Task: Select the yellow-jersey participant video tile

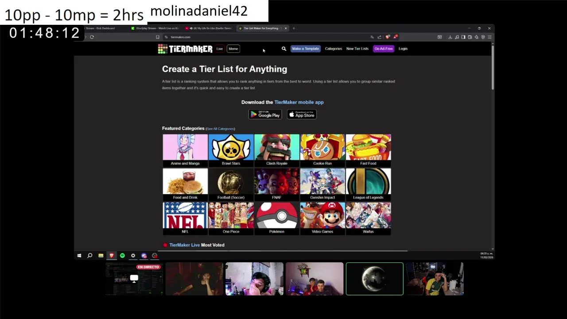Action: click(435, 279)
